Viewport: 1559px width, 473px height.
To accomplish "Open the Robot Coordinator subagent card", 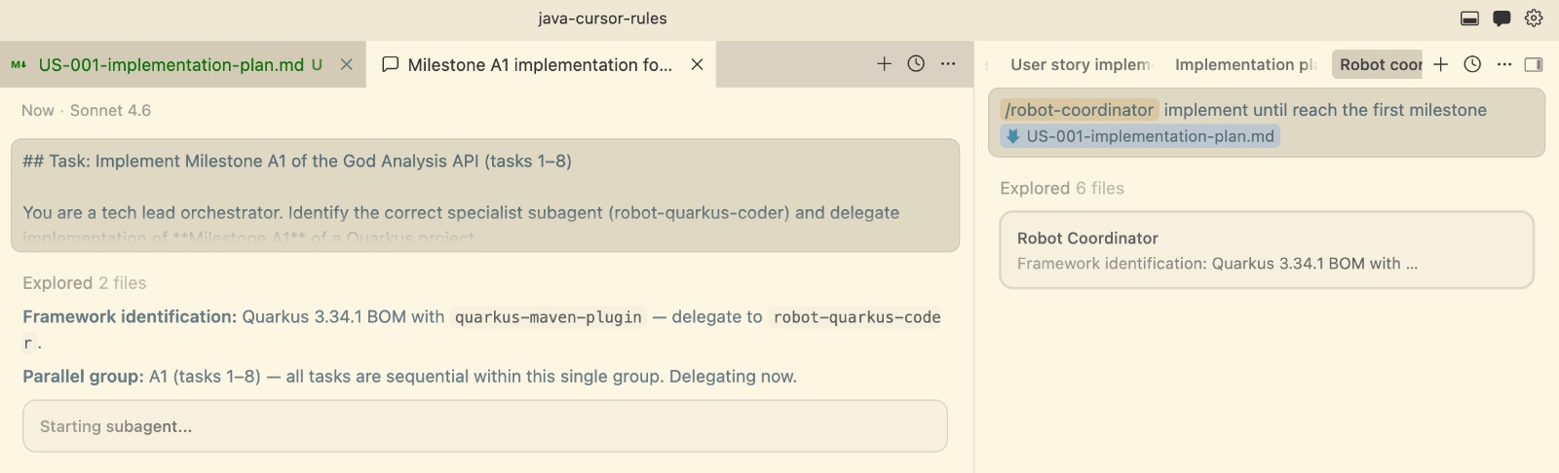I will pos(1267,250).
